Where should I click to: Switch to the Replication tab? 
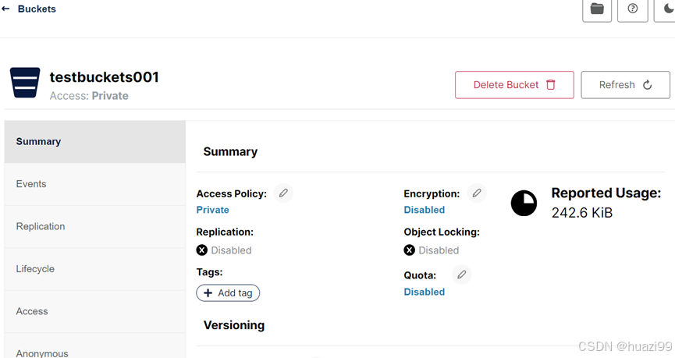pyautogui.click(x=95, y=226)
